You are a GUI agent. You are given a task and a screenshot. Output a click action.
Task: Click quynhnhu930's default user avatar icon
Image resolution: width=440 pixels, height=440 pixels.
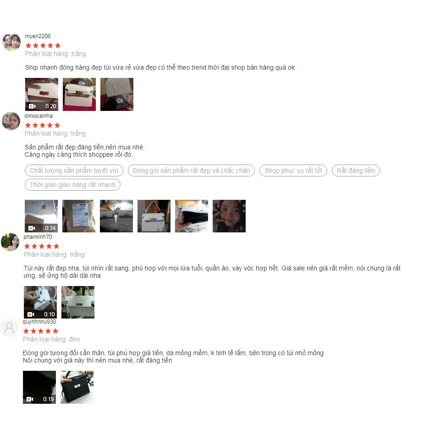(x=9, y=327)
